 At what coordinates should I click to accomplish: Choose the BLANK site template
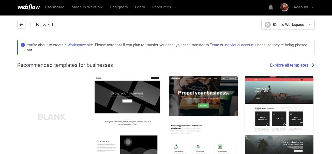tap(52, 117)
